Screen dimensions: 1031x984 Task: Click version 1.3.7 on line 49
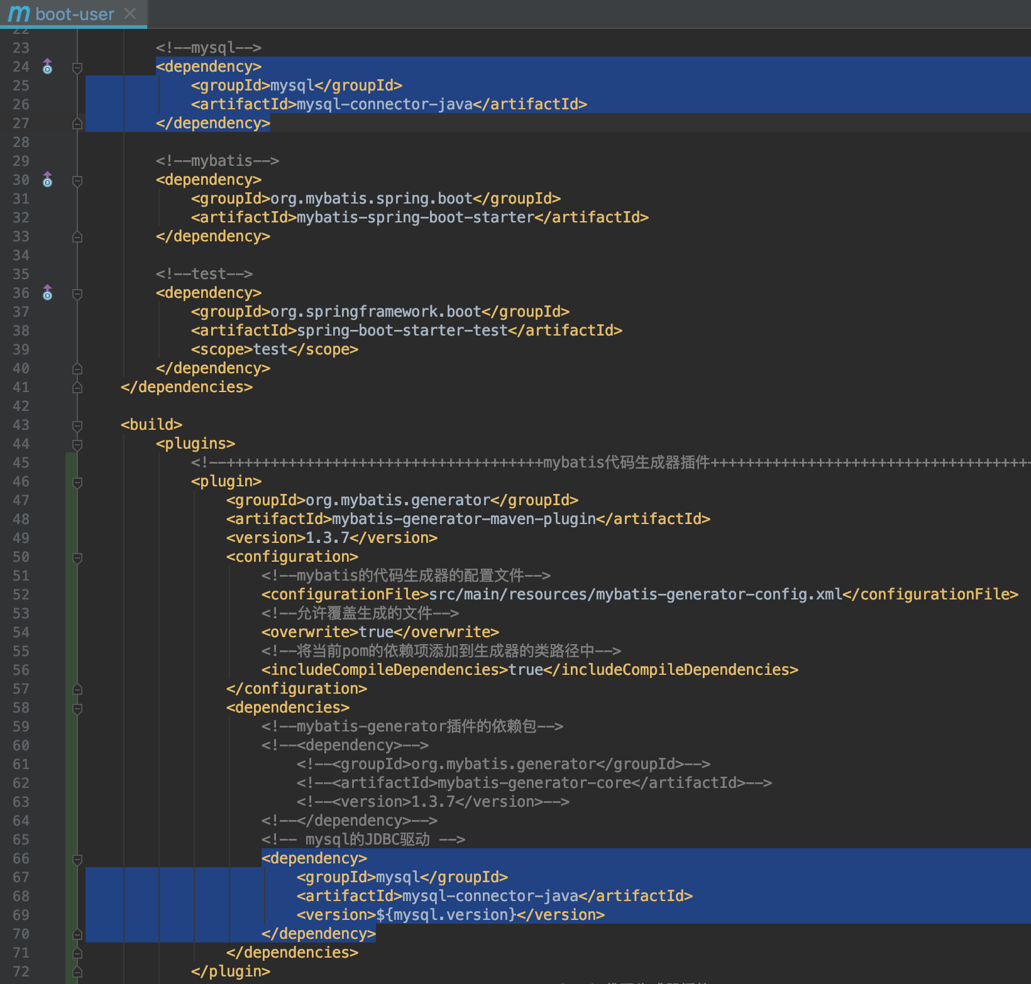pos(328,538)
